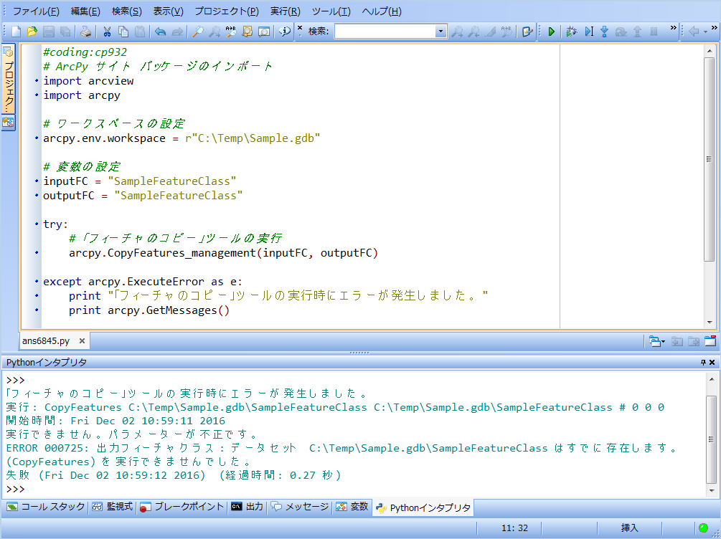Click the New File icon

pos(16,32)
